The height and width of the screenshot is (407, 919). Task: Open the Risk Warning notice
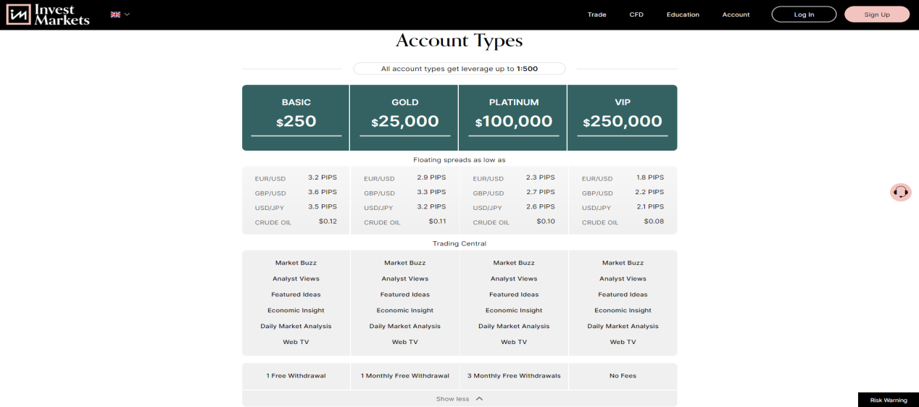point(888,400)
